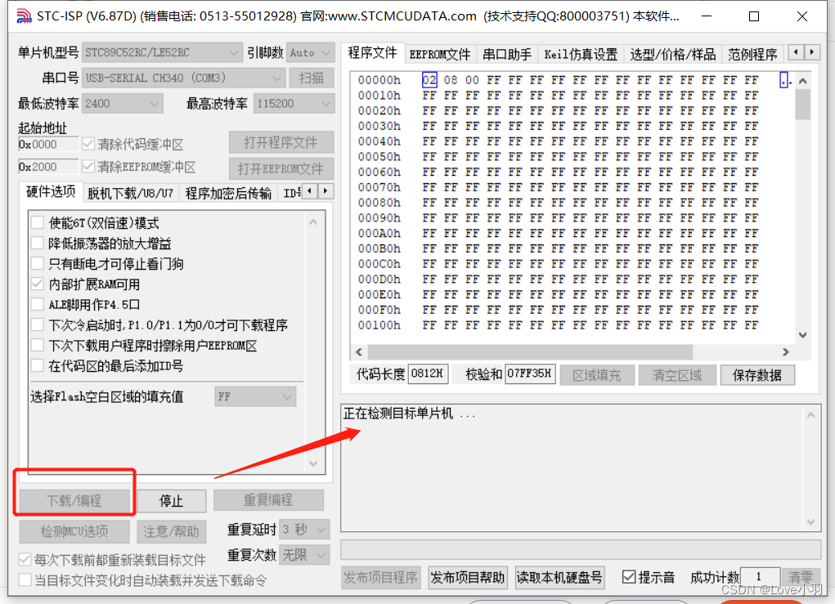The height and width of the screenshot is (604, 835).
Task: Switch to 选型/价格/样品 tab
Action: pos(672,54)
